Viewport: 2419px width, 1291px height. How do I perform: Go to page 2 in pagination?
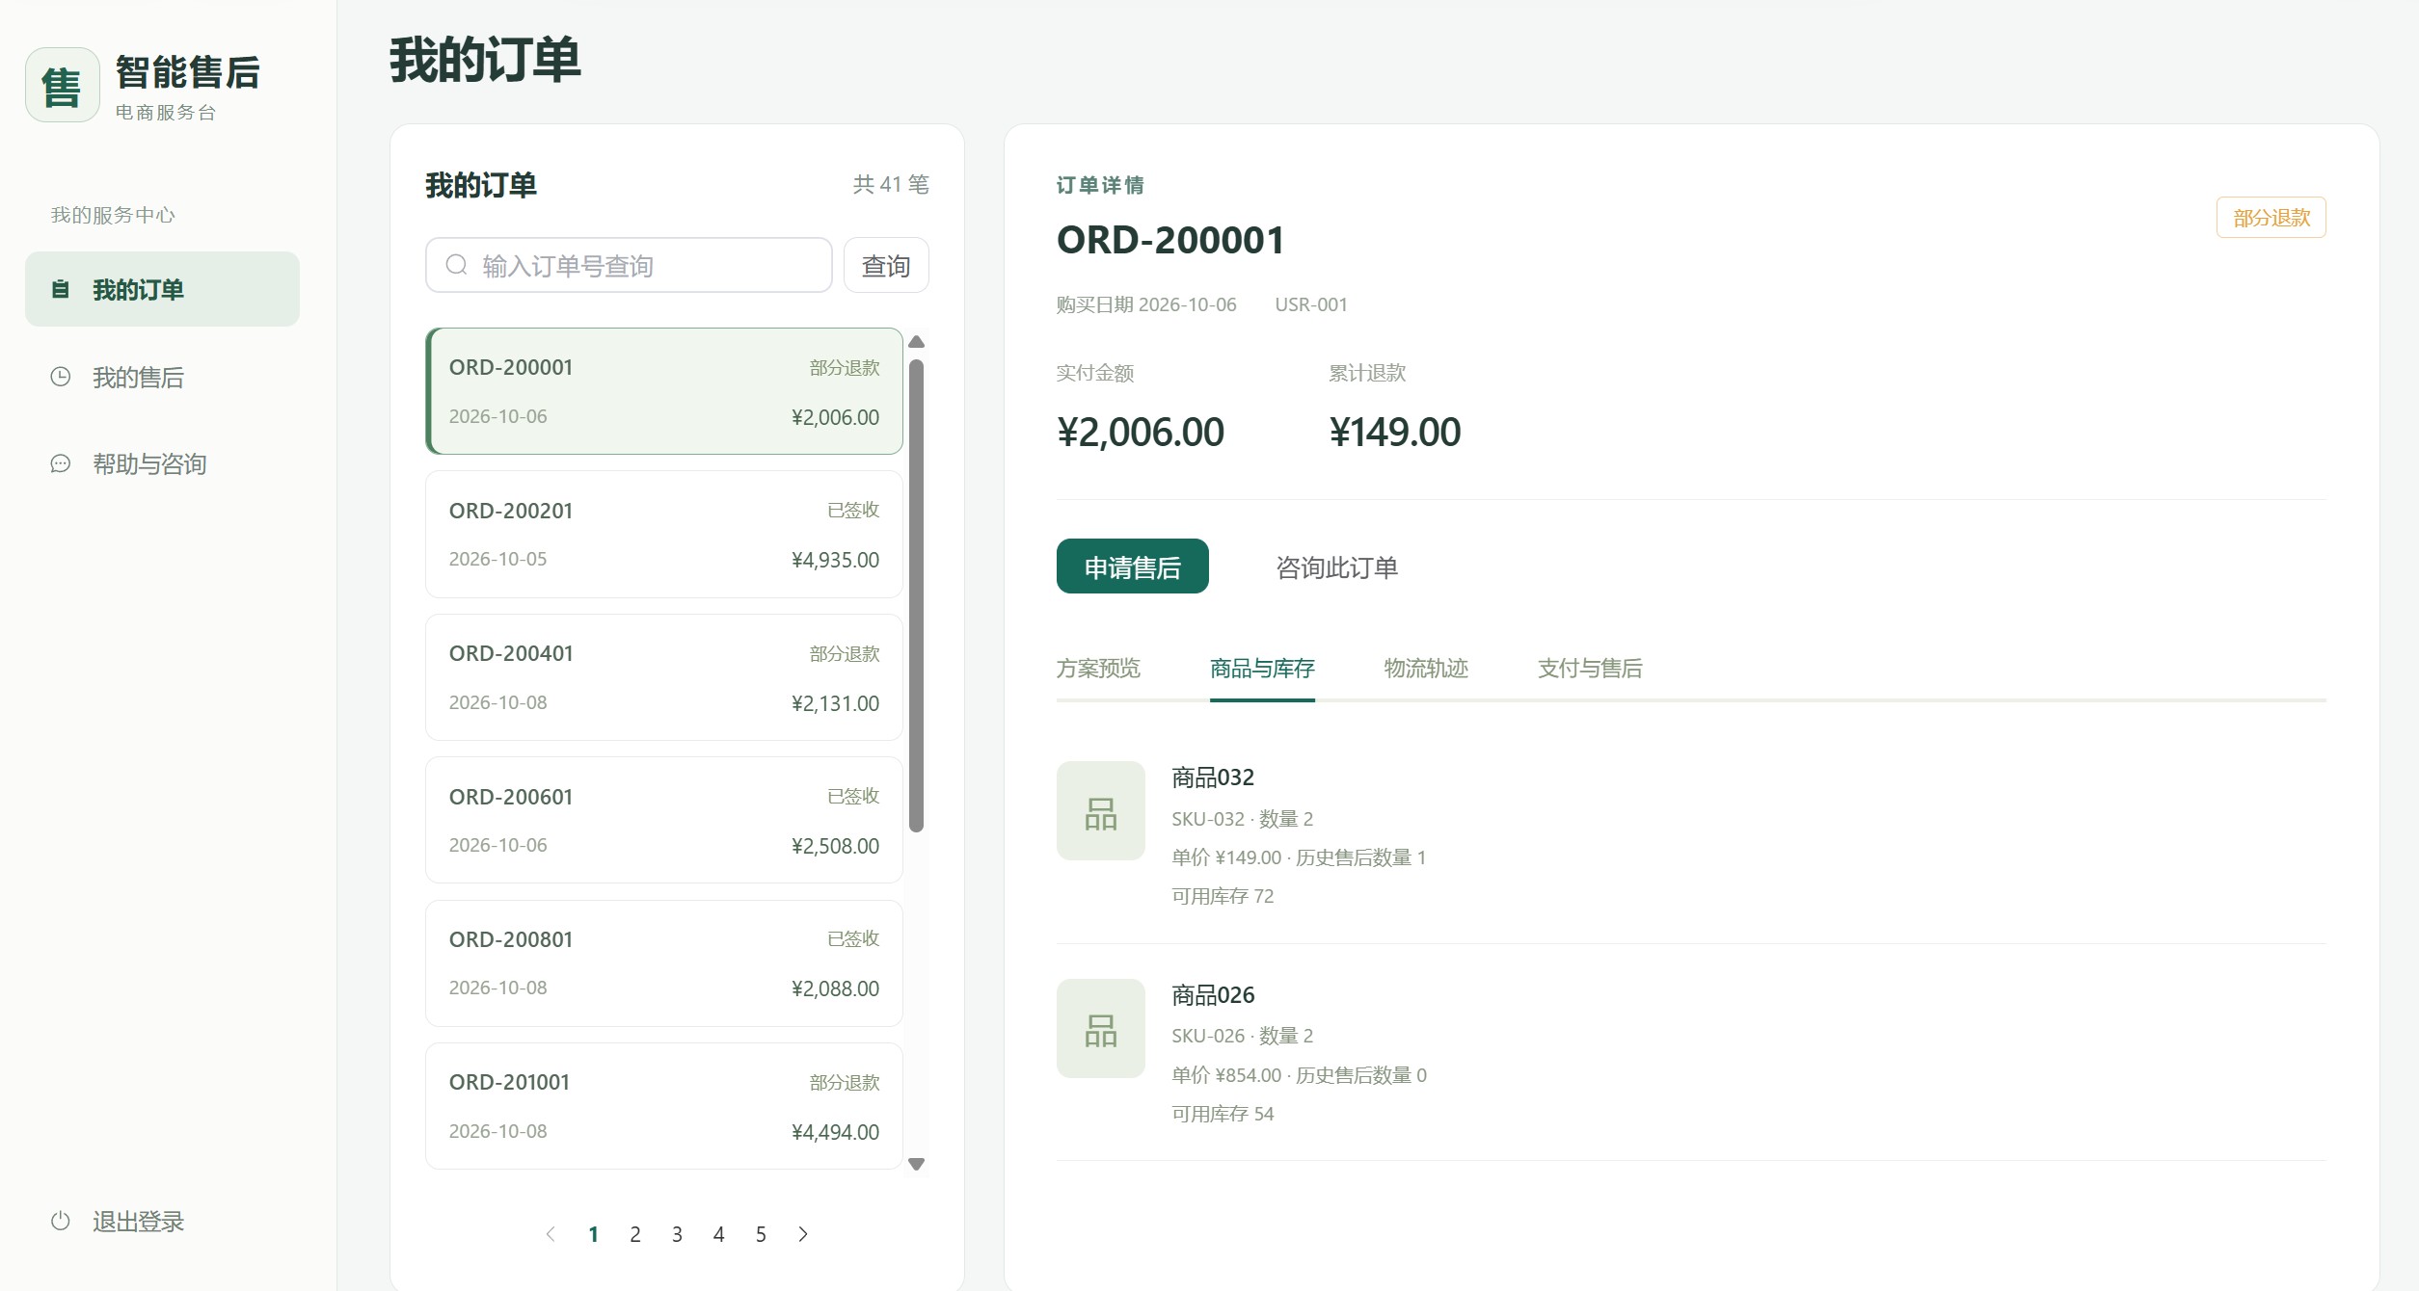635,1234
